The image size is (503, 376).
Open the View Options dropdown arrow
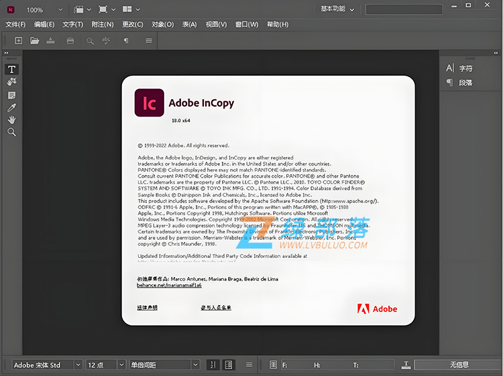click(89, 9)
